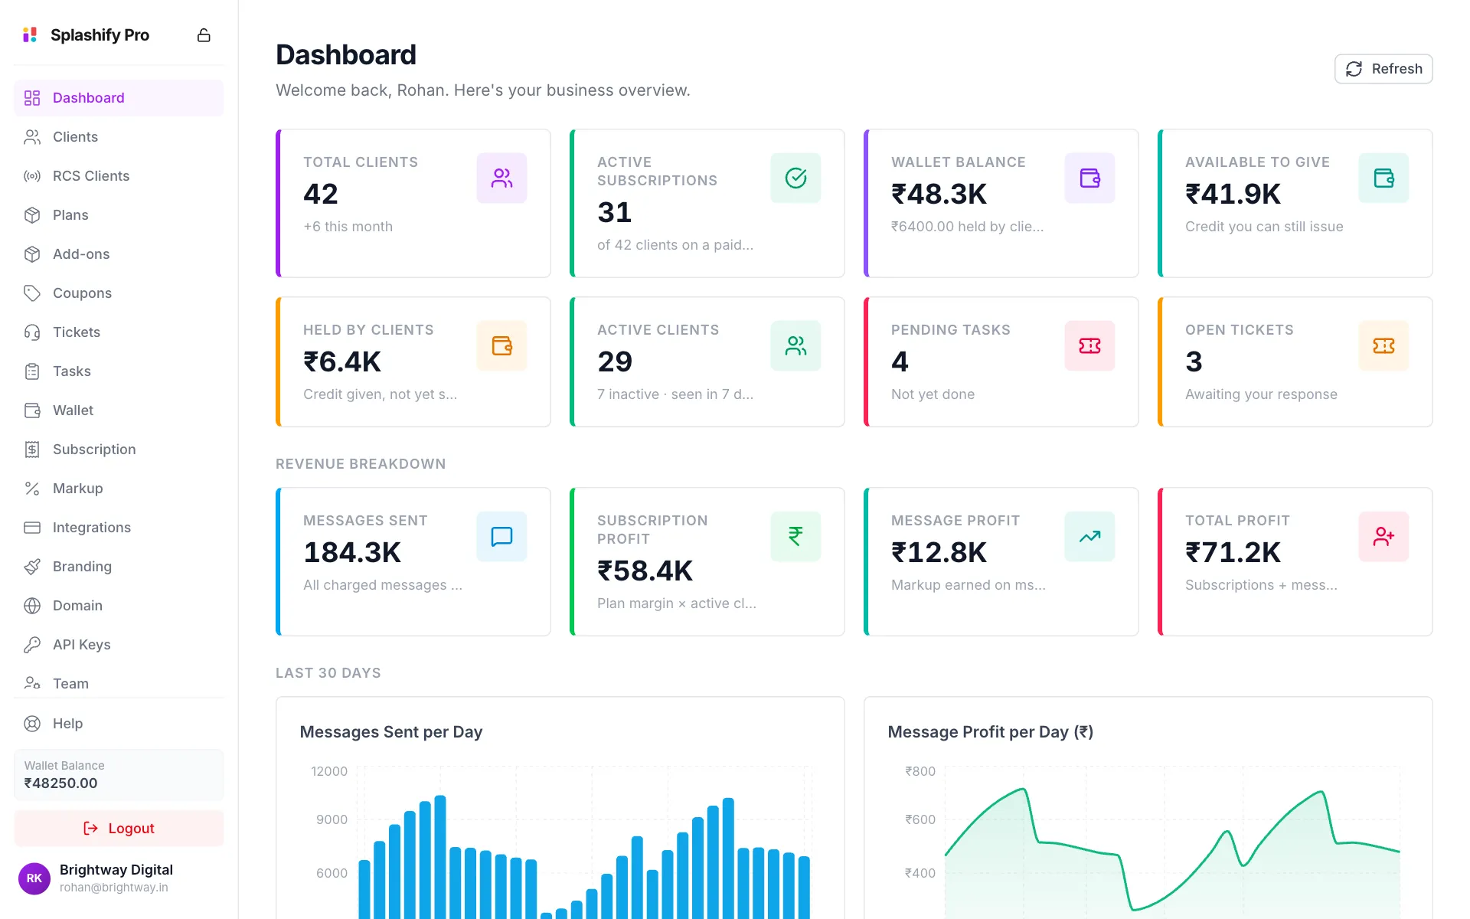The height and width of the screenshot is (919, 1470).
Task: Click the Domain globe icon
Action: [32, 606]
